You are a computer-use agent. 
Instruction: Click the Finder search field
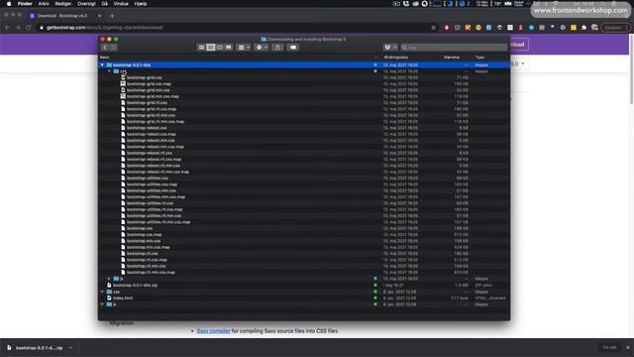tap(454, 48)
